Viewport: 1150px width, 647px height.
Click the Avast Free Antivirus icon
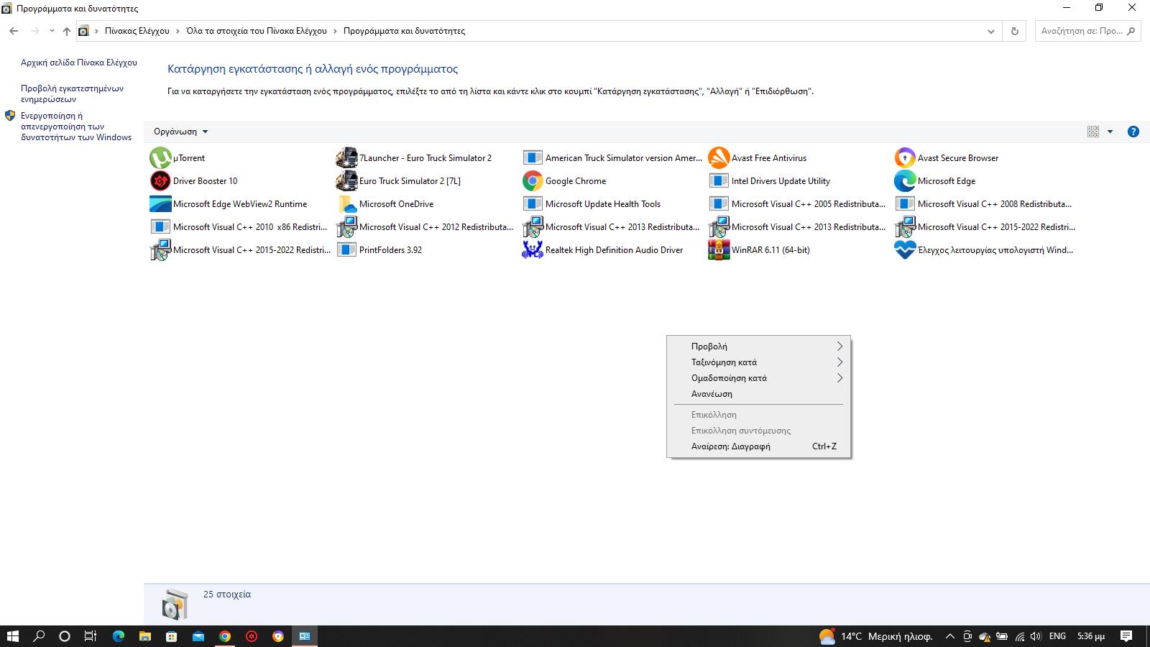(x=719, y=158)
